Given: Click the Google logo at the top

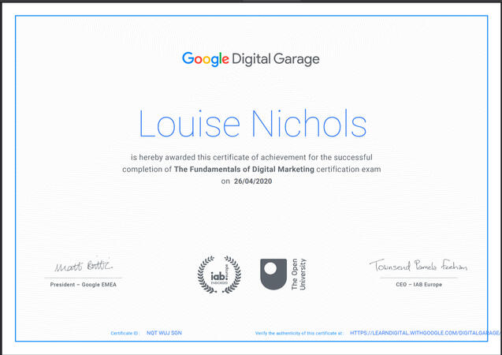Looking at the screenshot, I should [x=205, y=59].
